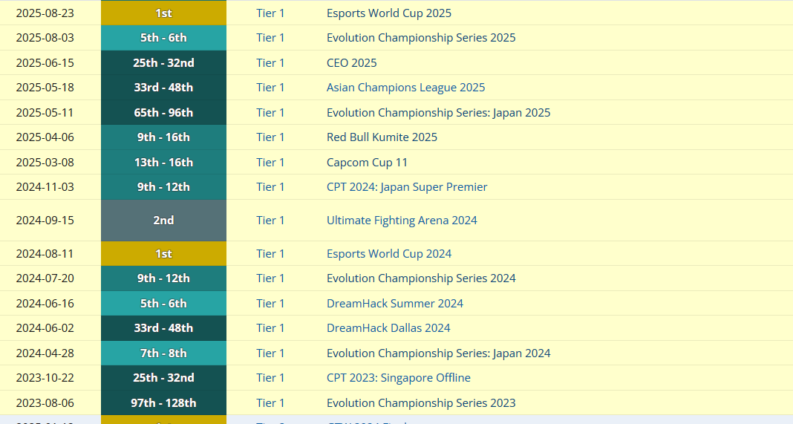793x424 pixels.
Task: Select the date 2024-07-20
Action: [x=45, y=278]
